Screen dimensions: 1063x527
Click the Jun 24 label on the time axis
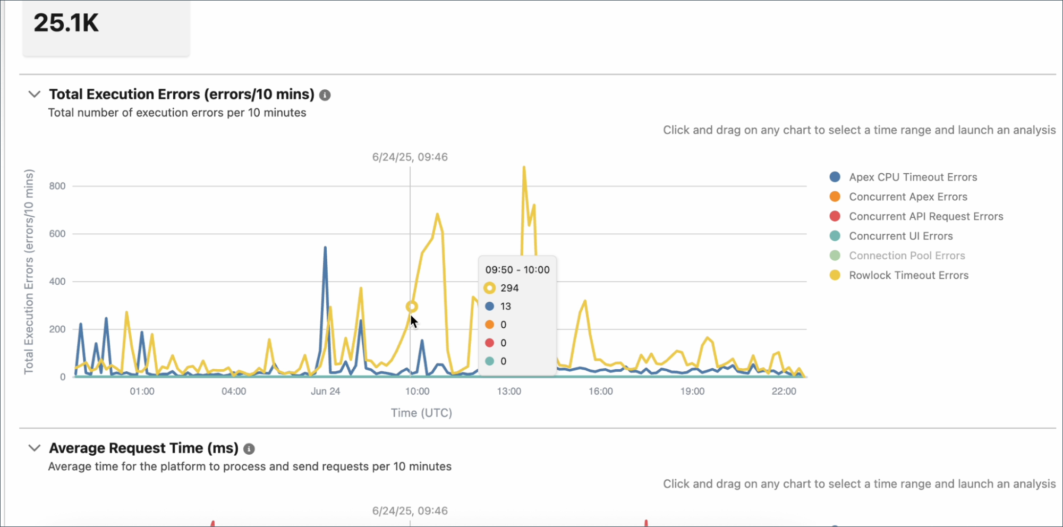pos(326,391)
